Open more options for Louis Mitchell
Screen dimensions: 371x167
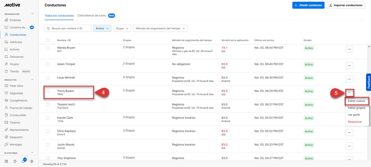tap(349, 79)
